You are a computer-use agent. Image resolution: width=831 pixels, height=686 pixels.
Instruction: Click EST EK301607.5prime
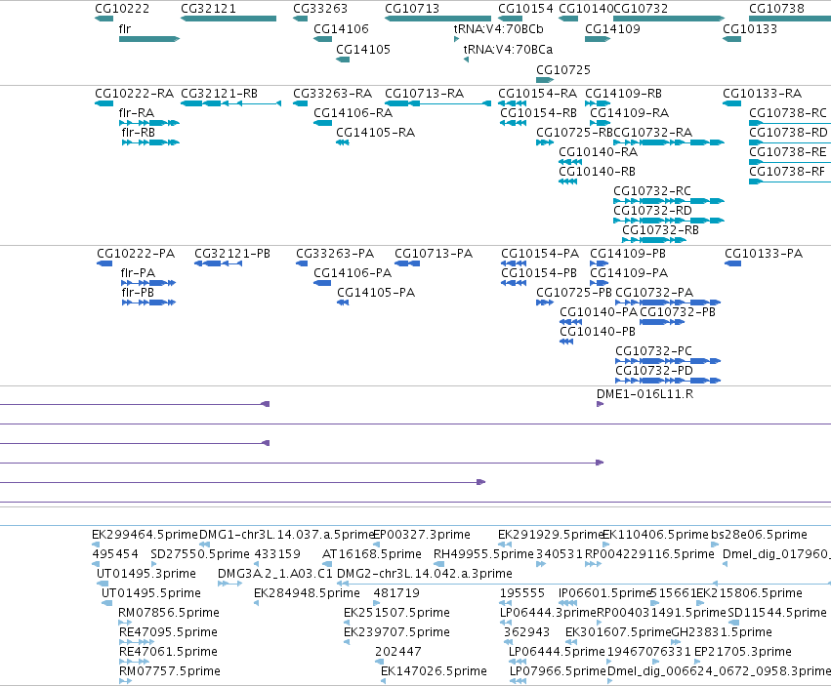(x=618, y=632)
